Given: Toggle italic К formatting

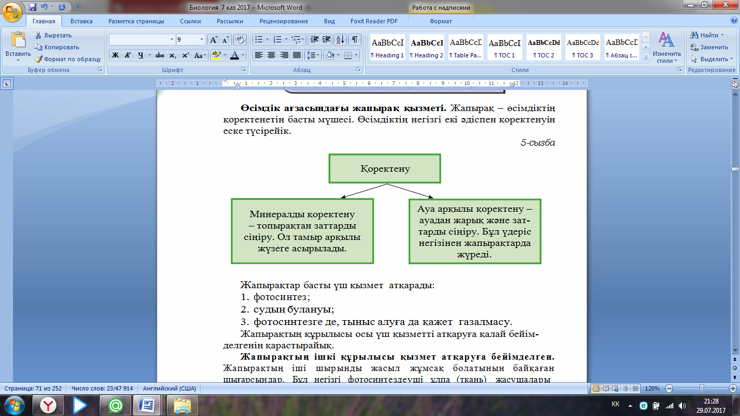Looking at the screenshot, I should (x=128, y=55).
